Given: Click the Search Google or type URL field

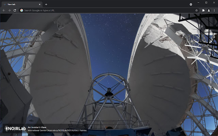Looking at the screenshot, I should pyautogui.click(x=102, y=11).
